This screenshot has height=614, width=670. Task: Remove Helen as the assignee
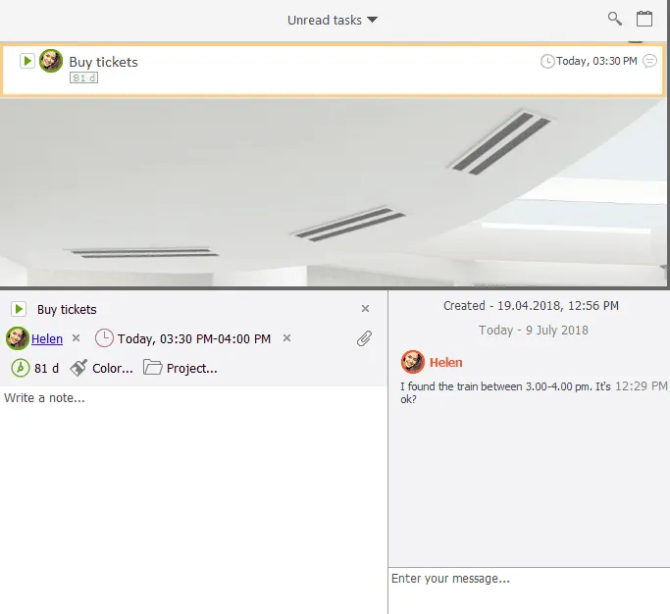click(x=76, y=338)
